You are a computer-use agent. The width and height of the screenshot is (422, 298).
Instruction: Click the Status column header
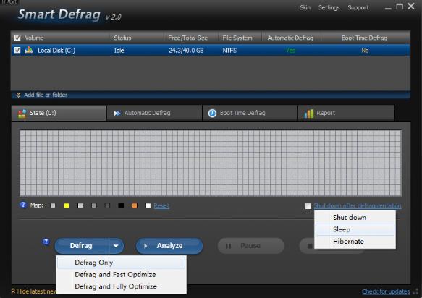coord(122,38)
